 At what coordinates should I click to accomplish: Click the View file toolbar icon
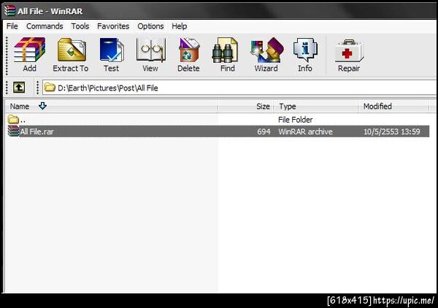coord(151,50)
